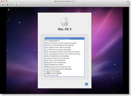Pause the virtual machine
131x96 pixels.
(3, 5)
